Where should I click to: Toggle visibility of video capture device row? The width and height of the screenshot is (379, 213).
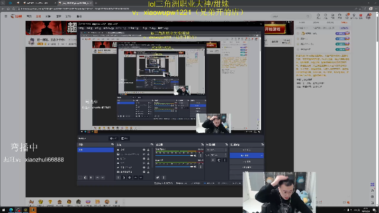(144, 172)
